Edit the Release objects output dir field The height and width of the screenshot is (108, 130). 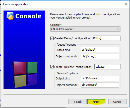100,85
